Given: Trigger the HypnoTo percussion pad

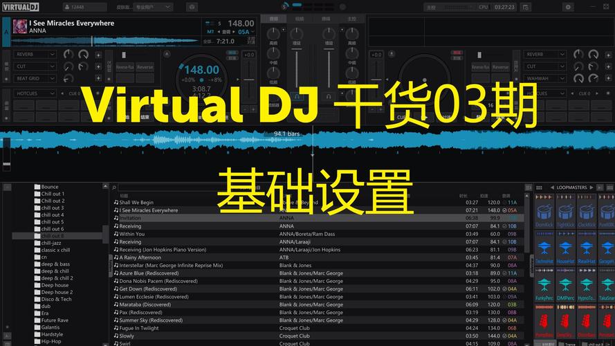Looking at the screenshot, I should pyautogui.click(x=587, y=285).
